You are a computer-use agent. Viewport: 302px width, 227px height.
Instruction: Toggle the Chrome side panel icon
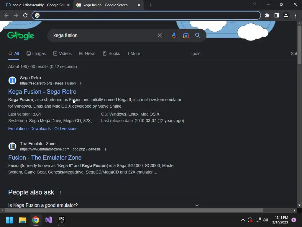277,15
